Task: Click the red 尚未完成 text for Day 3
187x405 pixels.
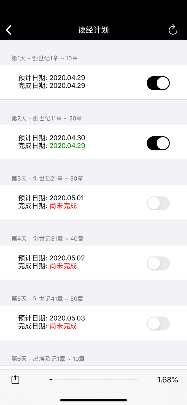Action: [63, 206]
